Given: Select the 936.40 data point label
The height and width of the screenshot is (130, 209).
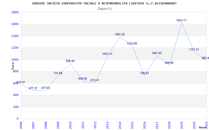Looking at the screenshot, I should click(70, 61).
